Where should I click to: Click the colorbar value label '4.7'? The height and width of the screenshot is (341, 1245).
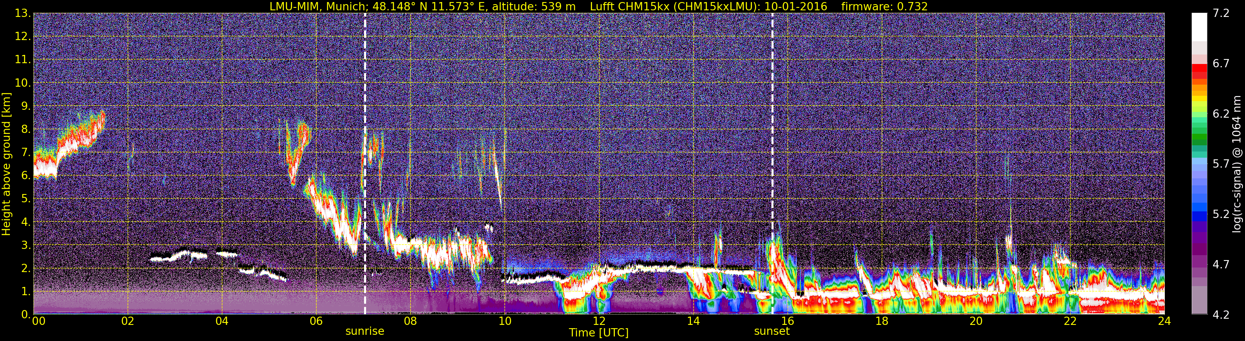tap(1221, 264)
